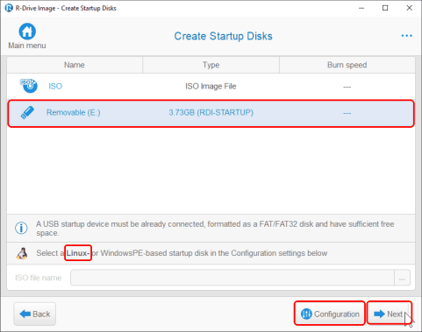
Task: Select the ISO row name text
Action: pos(55,86)
